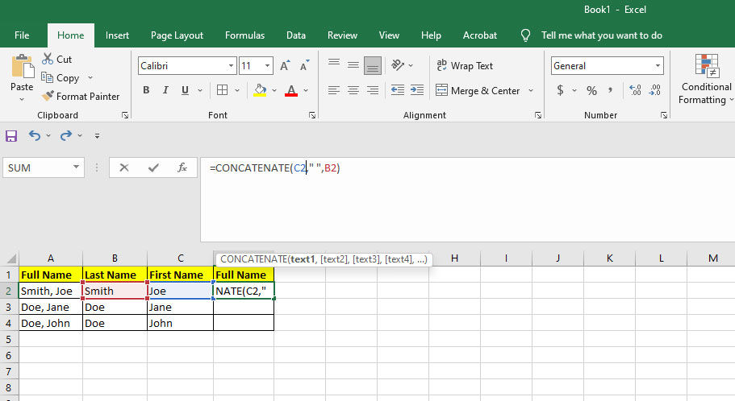Screen dimensions: 735x401
Task: Toggle Bold formatting
Action: click(x=146, y=90)
